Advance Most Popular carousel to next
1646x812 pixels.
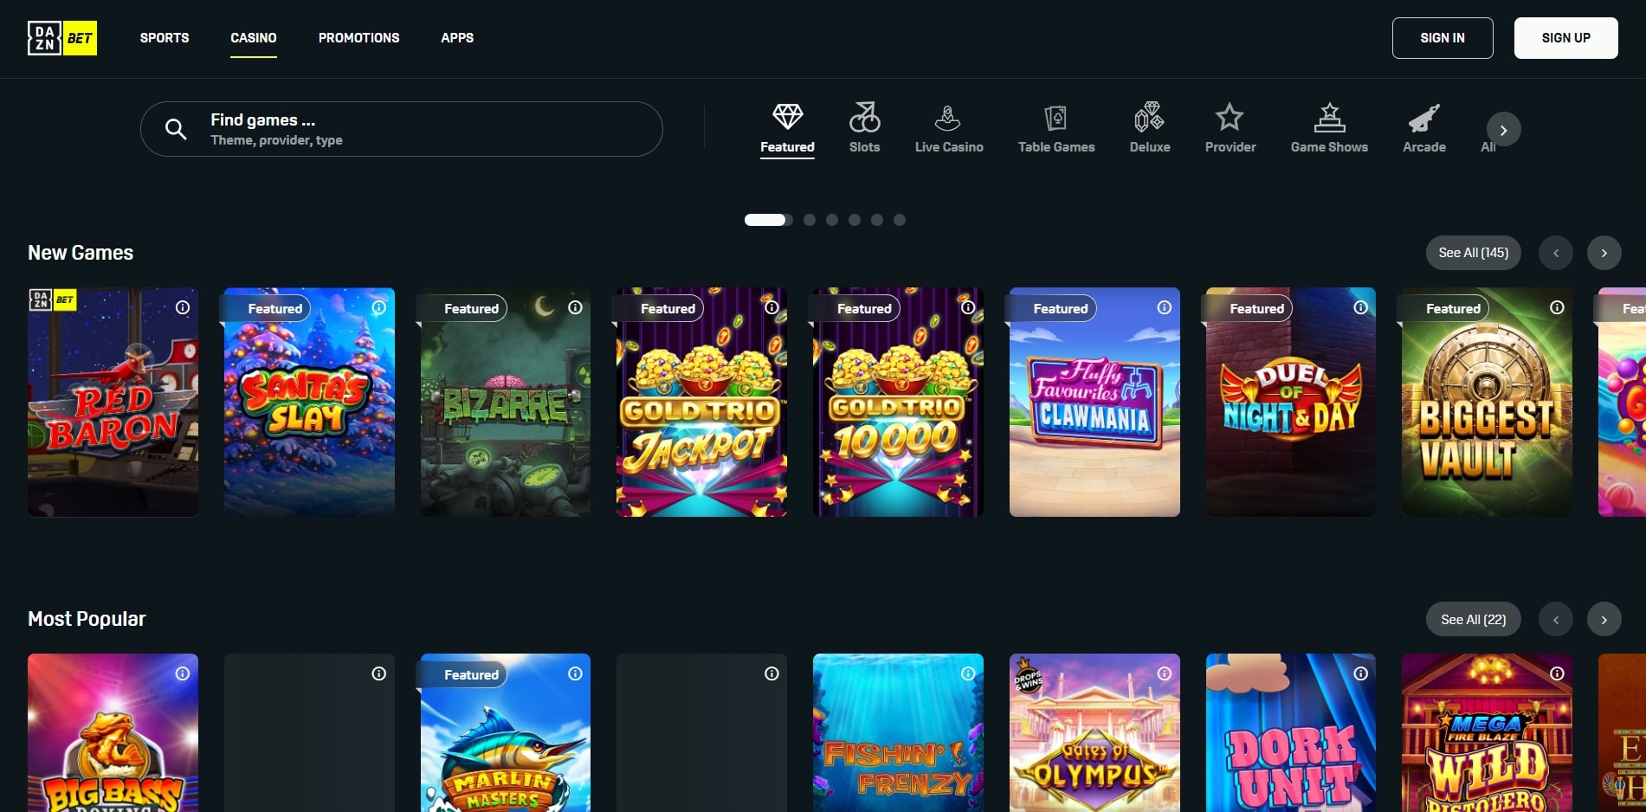1604,620
